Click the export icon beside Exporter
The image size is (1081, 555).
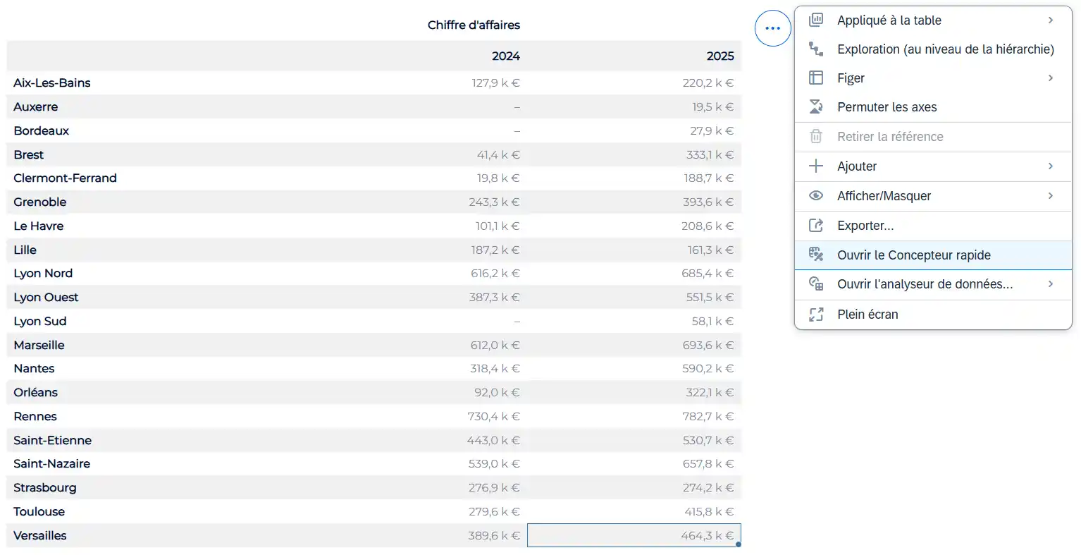[816, 226]
